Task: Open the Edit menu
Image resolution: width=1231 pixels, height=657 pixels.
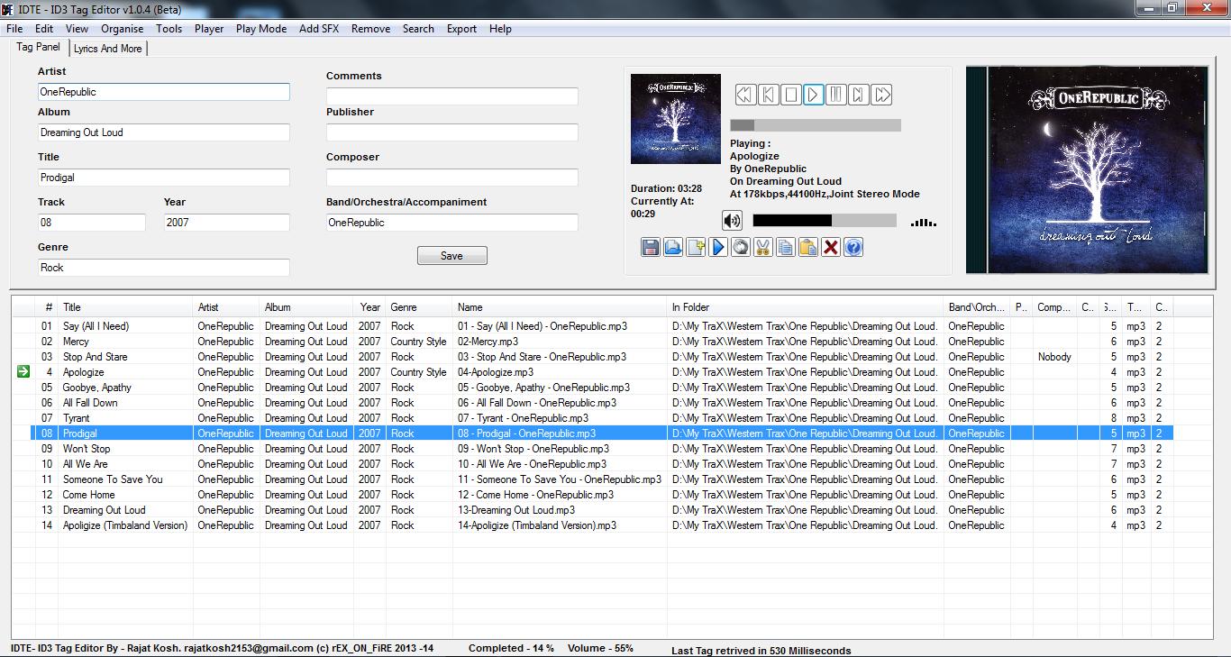Action: tap(44, 28)
